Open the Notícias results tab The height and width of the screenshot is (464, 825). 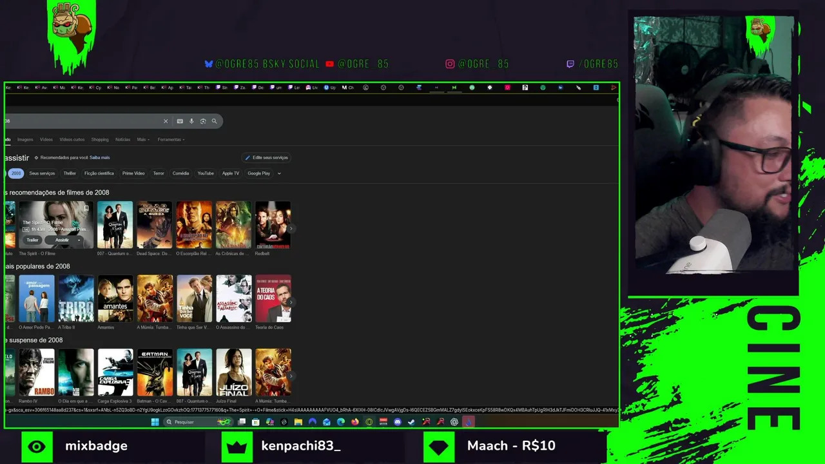[x=122, y=139]
